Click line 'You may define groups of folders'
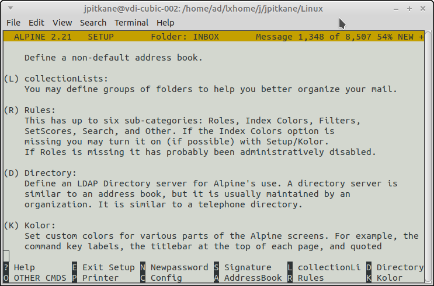This screenshot has width=434, height=286. (211, 89)
